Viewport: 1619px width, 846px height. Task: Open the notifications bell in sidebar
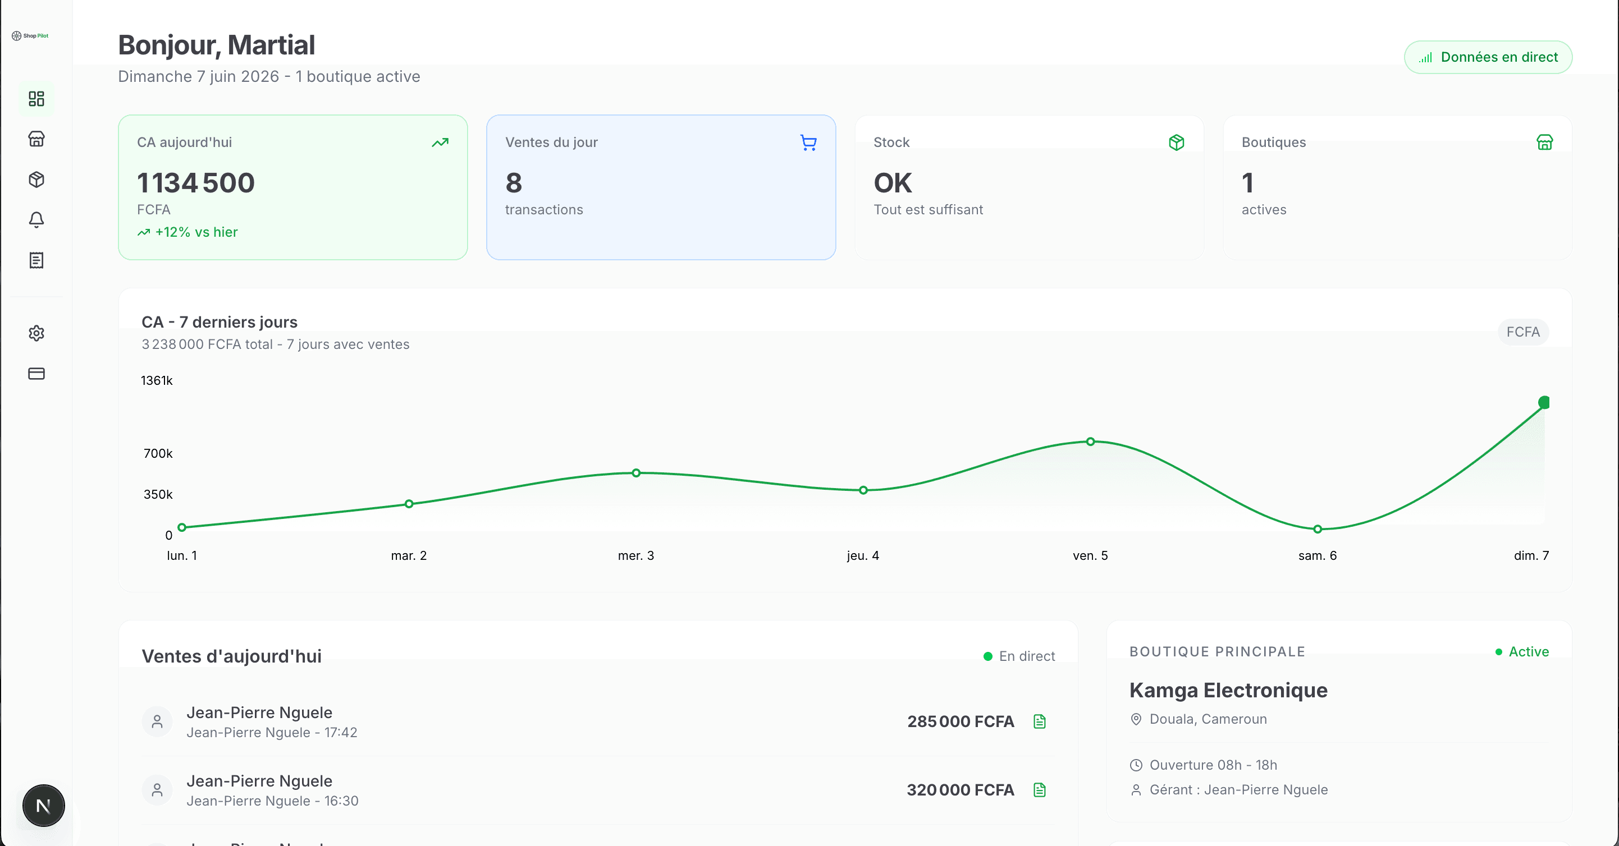click(x=36, y=220)
